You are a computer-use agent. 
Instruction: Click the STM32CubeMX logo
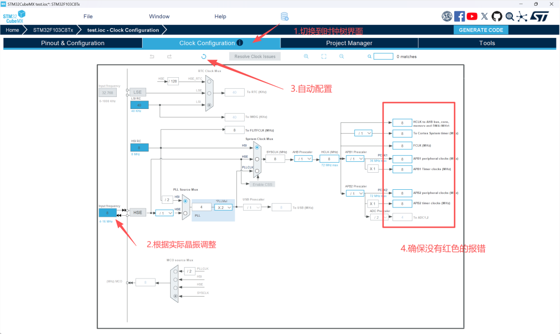(x=14, y=17)
